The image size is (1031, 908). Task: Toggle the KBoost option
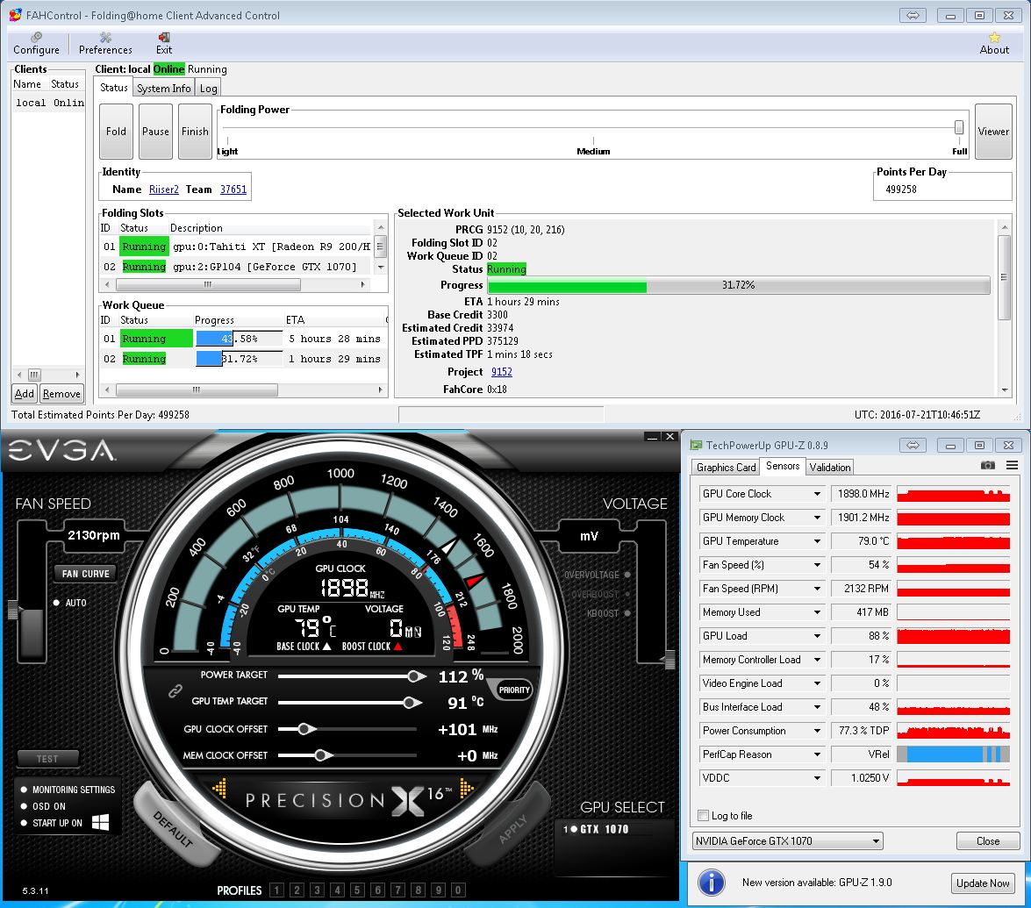coord(627,612)
